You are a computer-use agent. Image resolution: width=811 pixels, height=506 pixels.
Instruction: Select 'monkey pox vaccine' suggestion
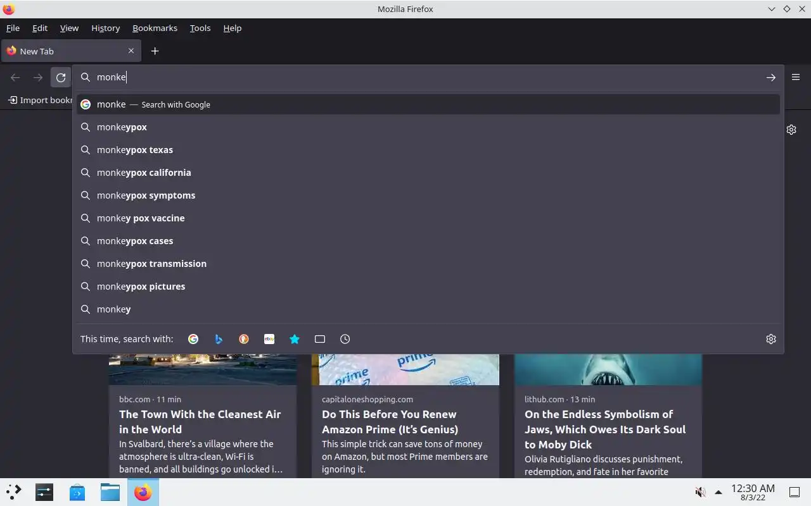point(428,218)
